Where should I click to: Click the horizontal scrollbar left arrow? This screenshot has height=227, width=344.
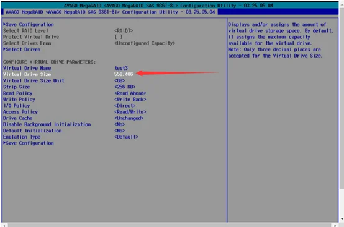pyautogui.click(x=4, y=225)
